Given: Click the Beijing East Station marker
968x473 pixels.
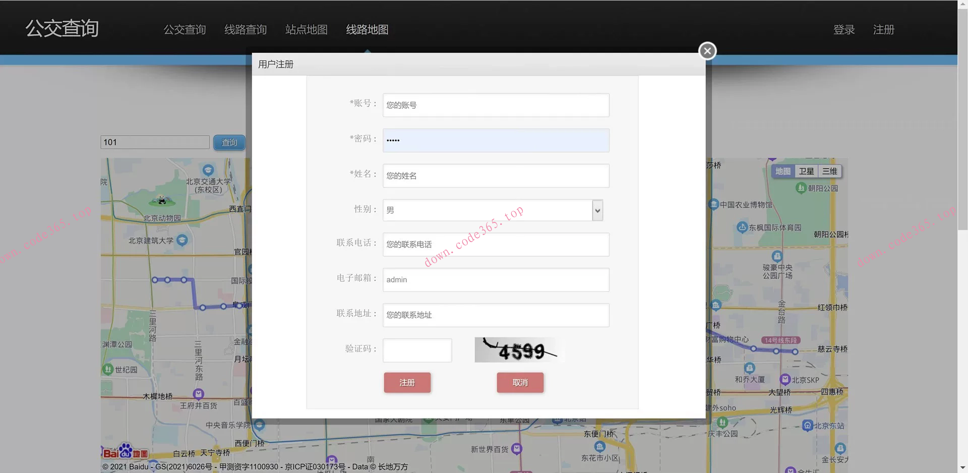Looking at the screenshot, I should (807, 426).
